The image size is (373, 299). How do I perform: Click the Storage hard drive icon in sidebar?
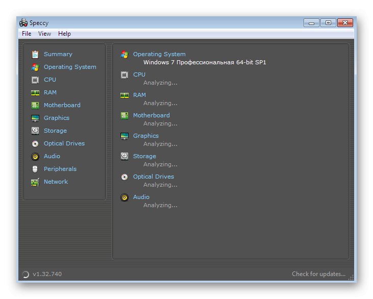coord(35,131)
